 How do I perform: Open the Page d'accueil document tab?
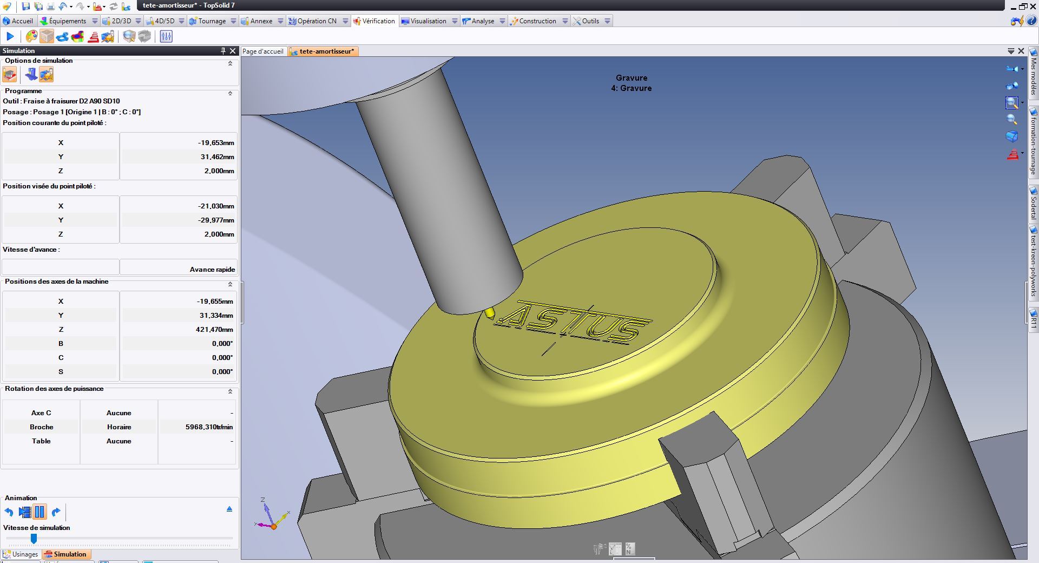click(263, 51)
